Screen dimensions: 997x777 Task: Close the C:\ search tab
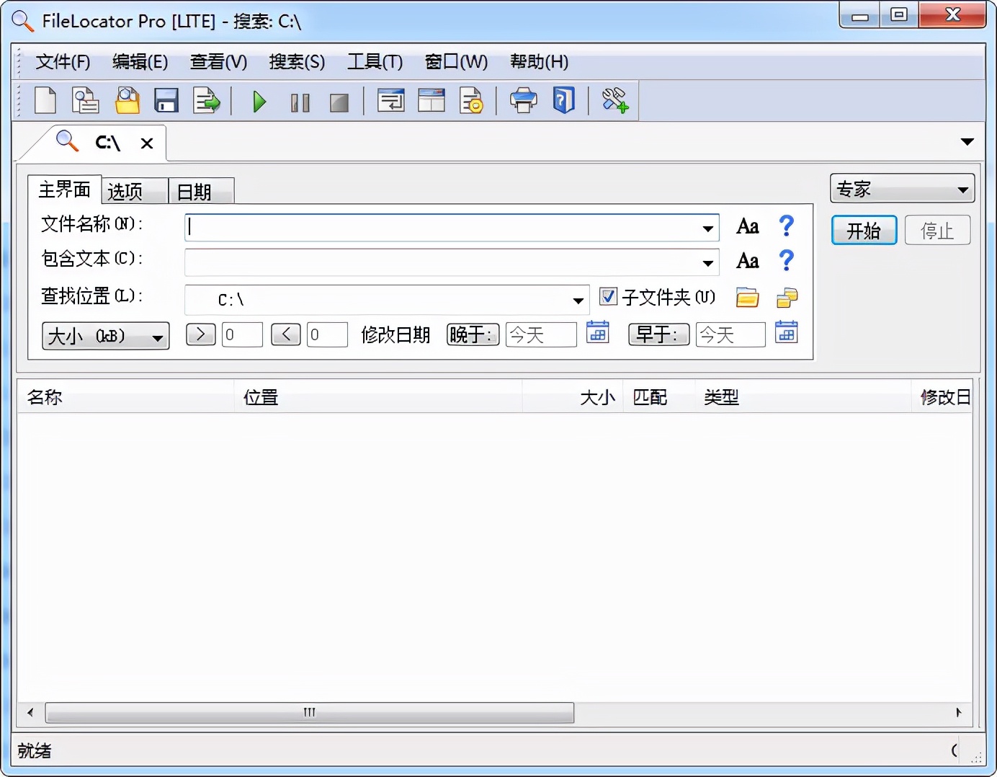click(147, 143)
